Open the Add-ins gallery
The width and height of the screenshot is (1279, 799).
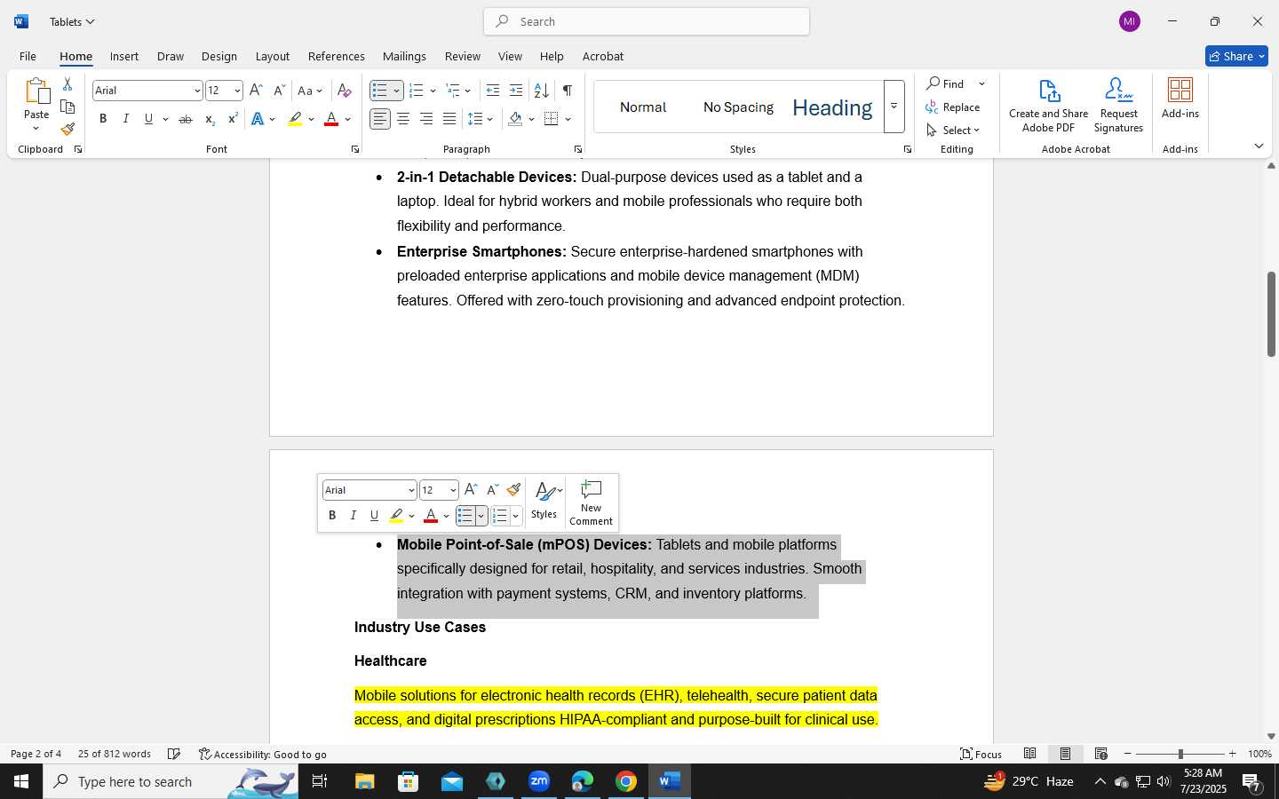tap(1180, 98)
